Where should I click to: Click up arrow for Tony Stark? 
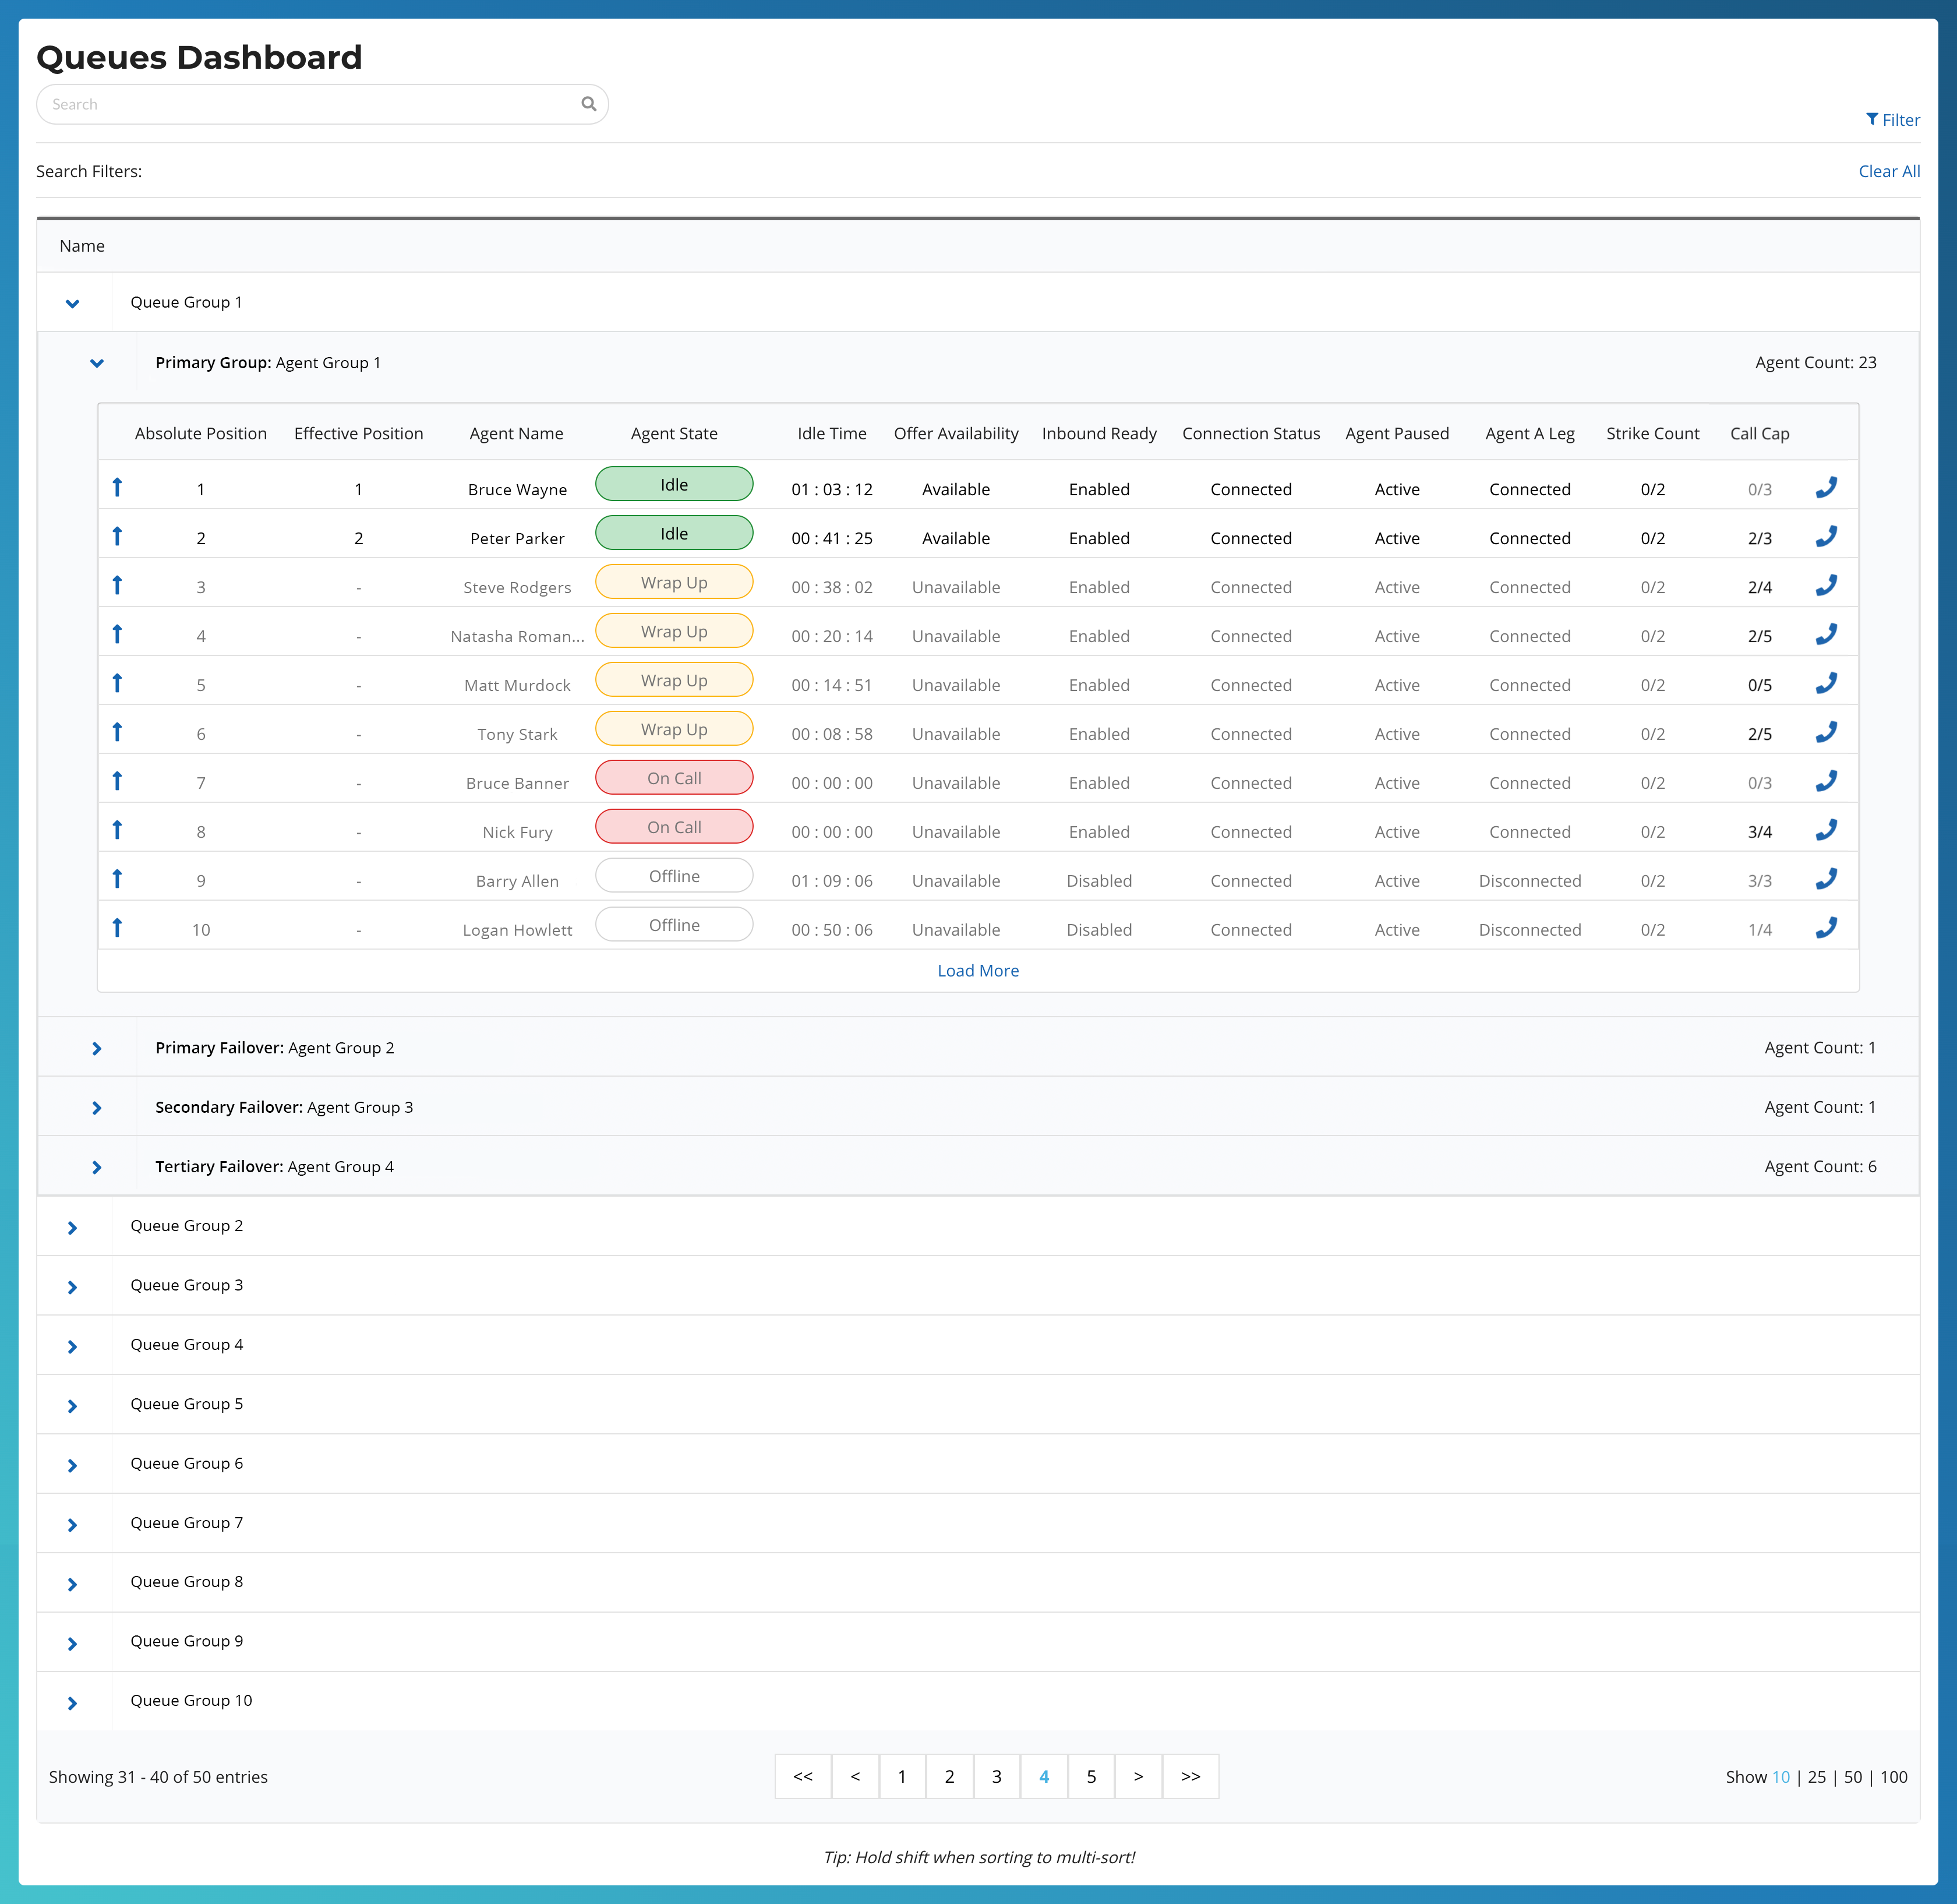pyautogui.click(x=117, y=732)
